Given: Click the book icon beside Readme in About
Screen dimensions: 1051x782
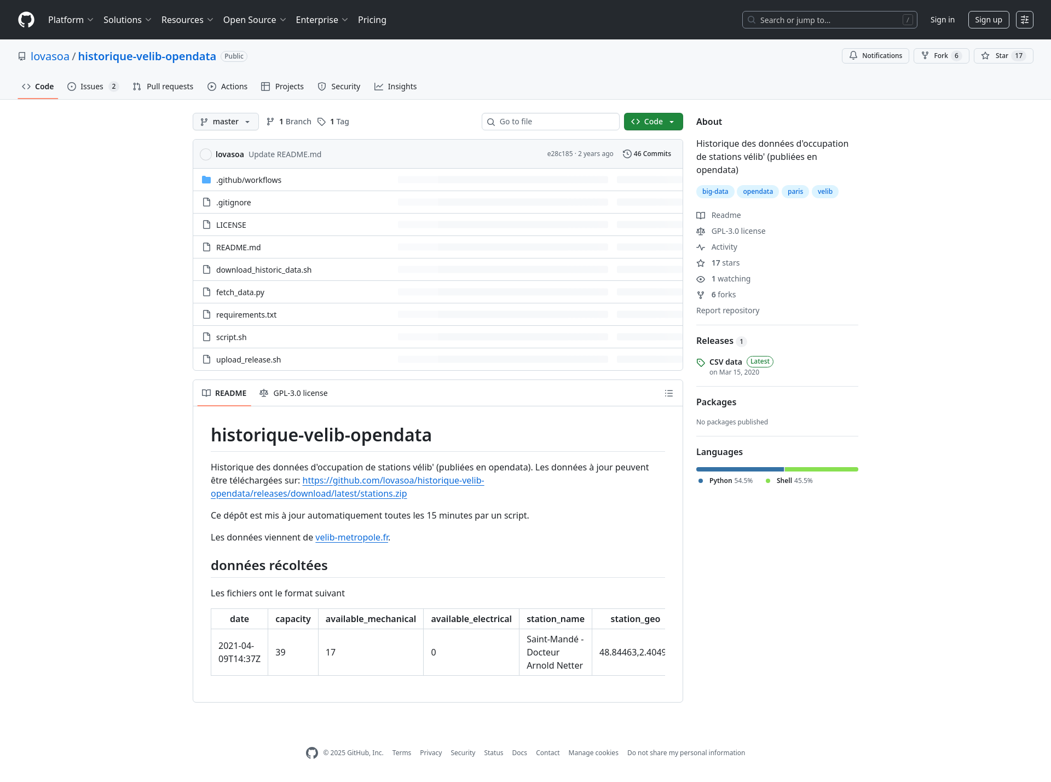Looking at the screenshot, I should (x=701, y=216).
